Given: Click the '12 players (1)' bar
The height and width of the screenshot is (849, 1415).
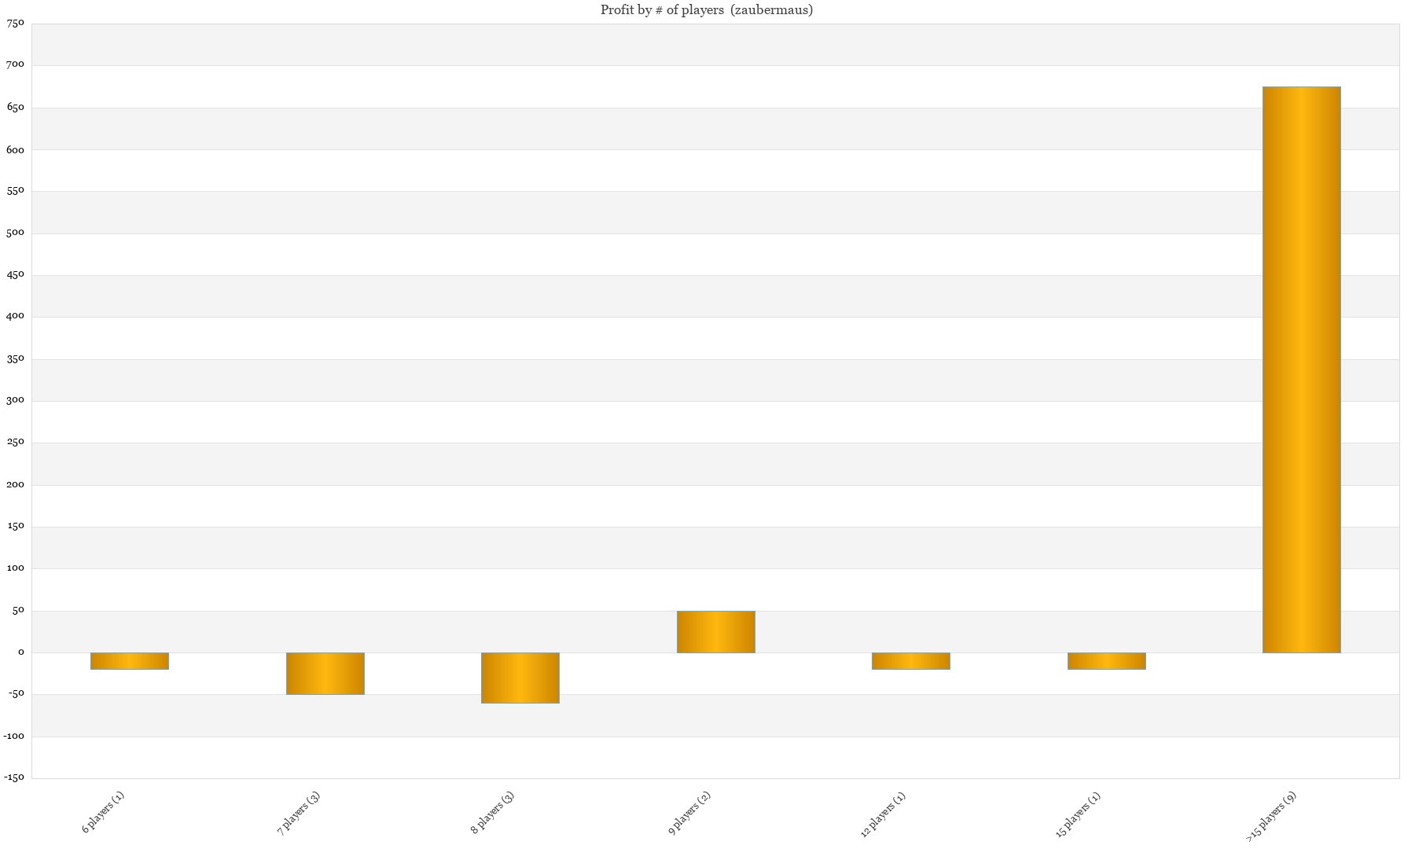Looking at the screenshot, I should tap(911, 661).
